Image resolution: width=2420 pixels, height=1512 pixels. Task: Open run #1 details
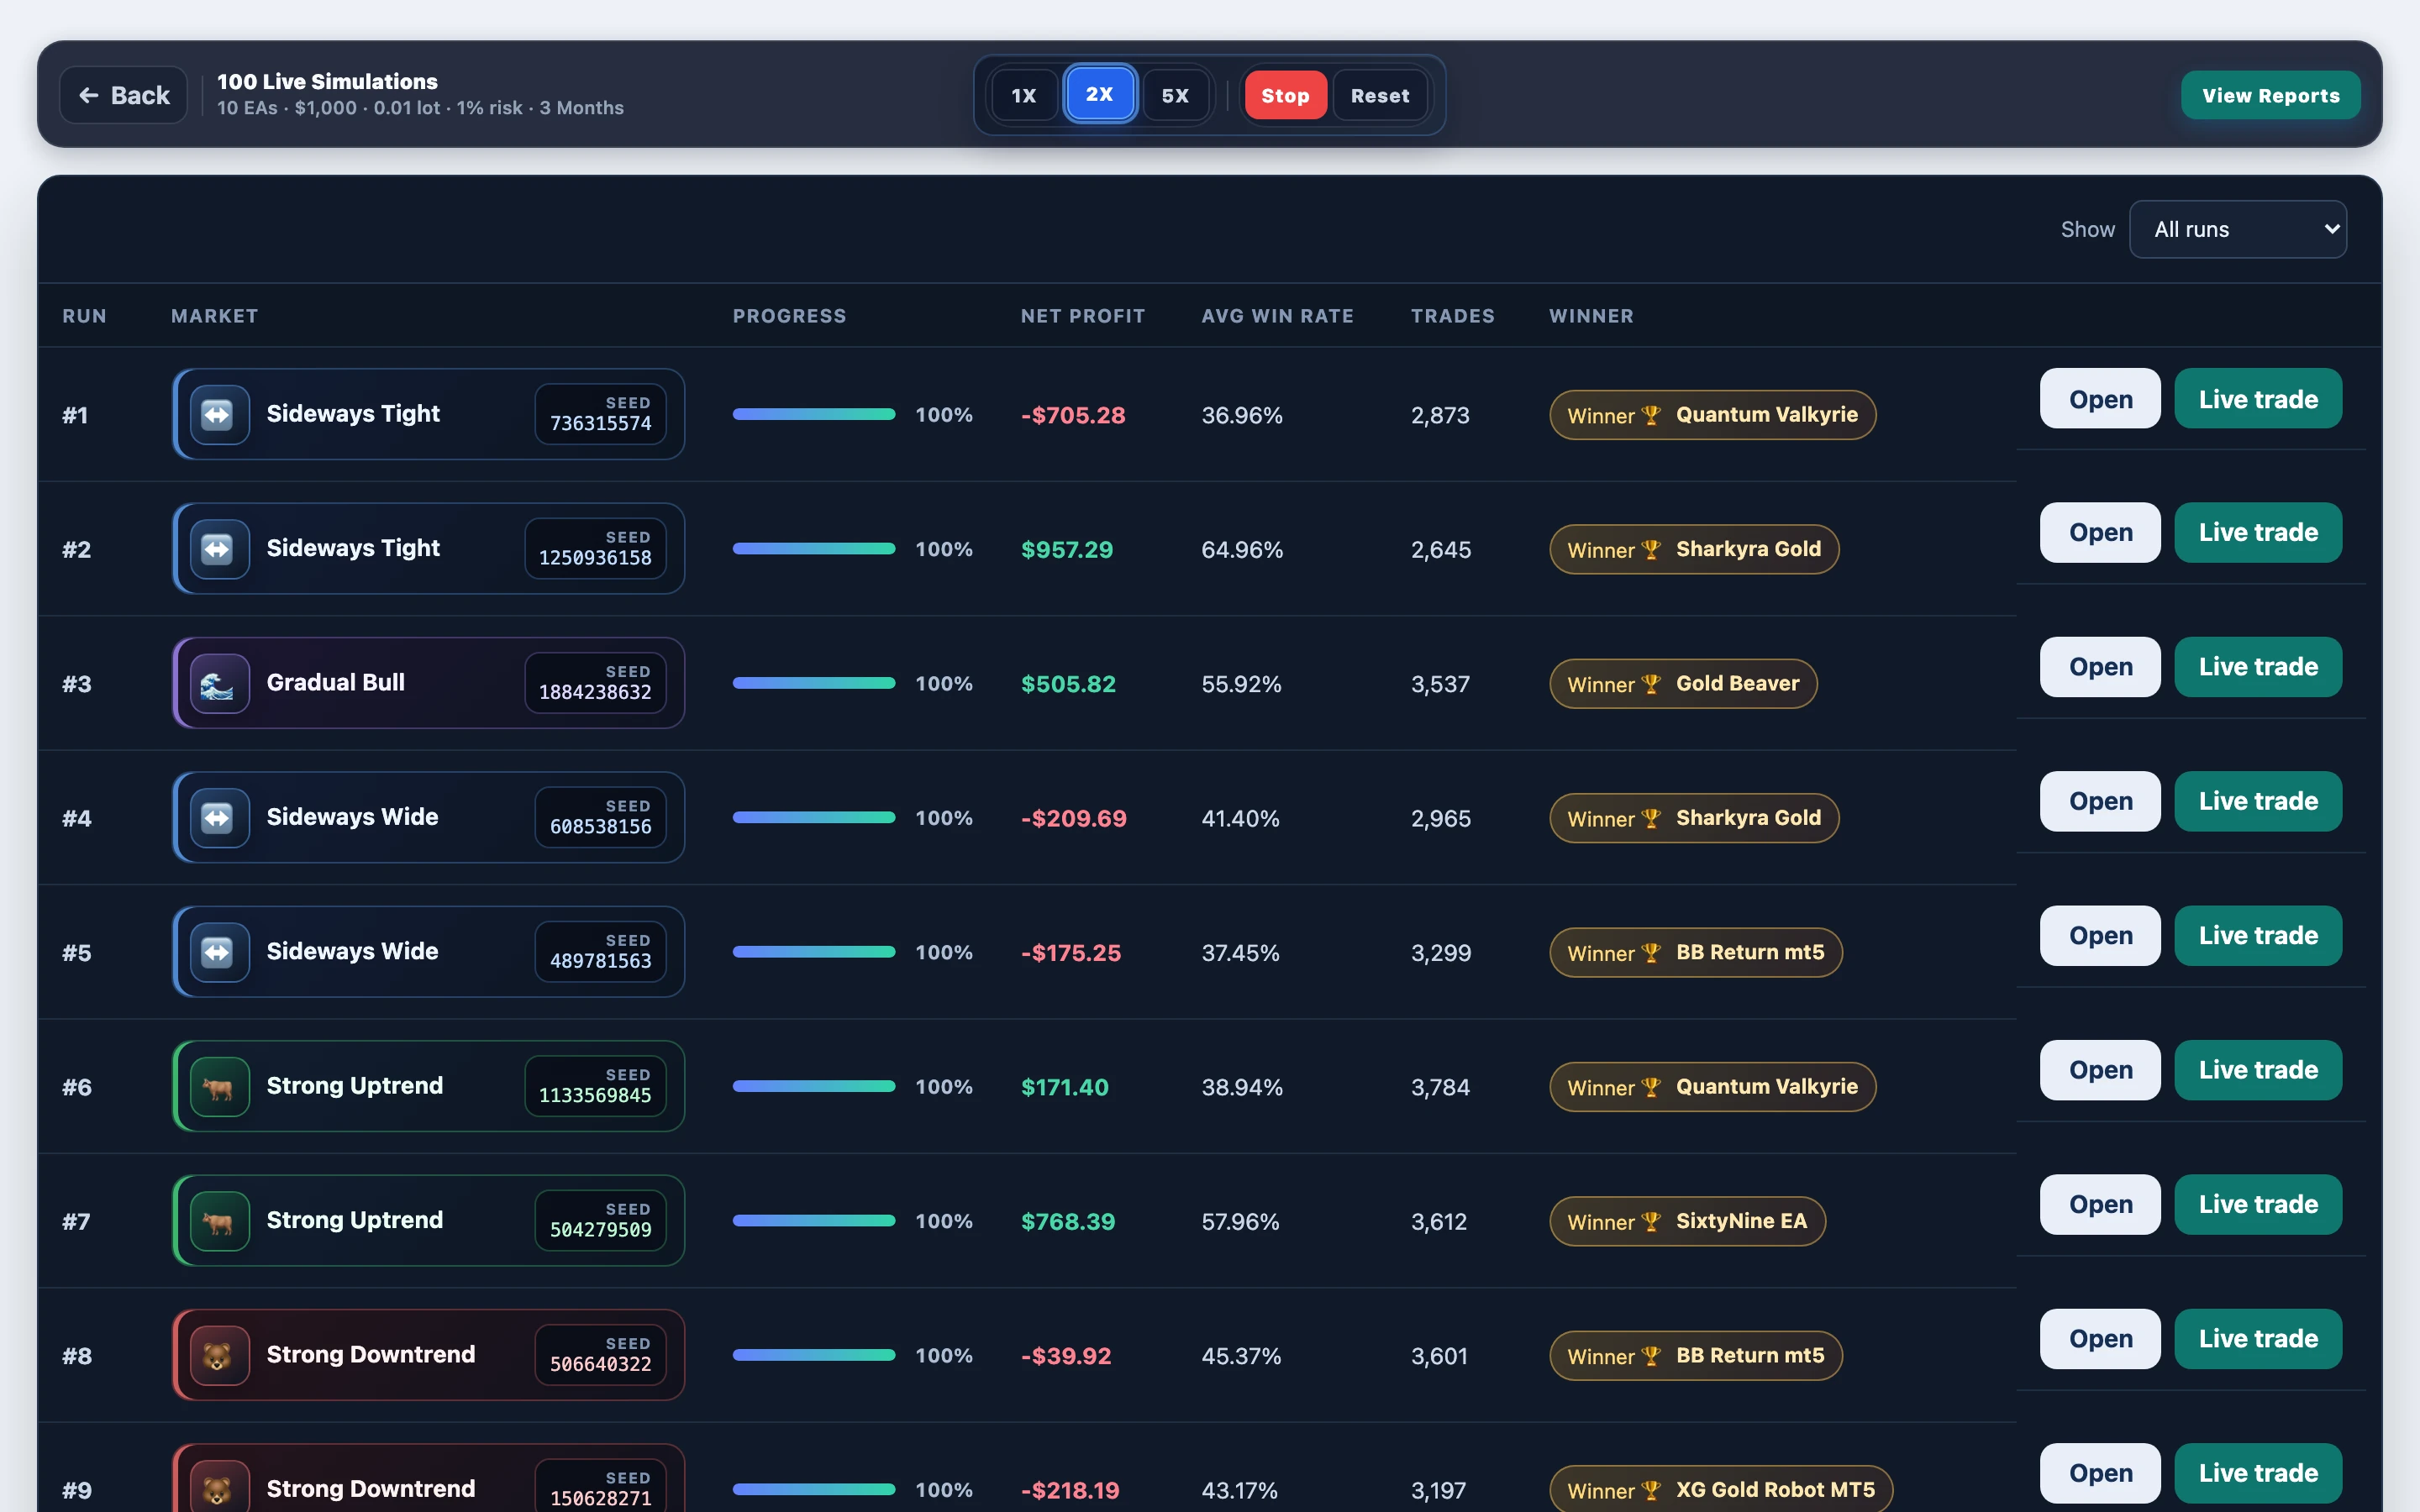coord(2100,398)
